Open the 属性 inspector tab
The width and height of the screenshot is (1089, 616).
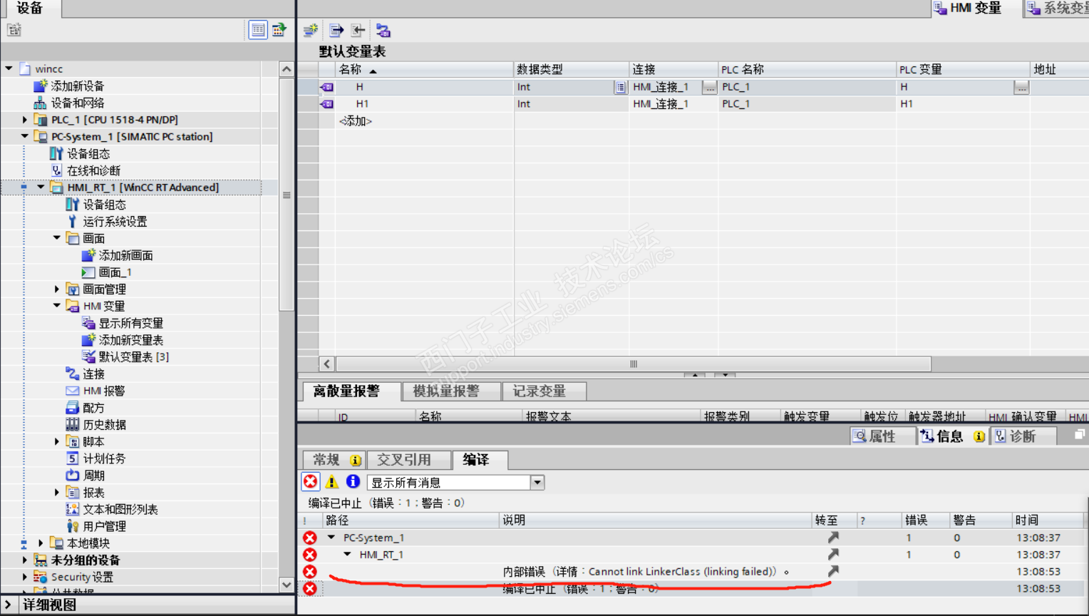coord(882,436)
